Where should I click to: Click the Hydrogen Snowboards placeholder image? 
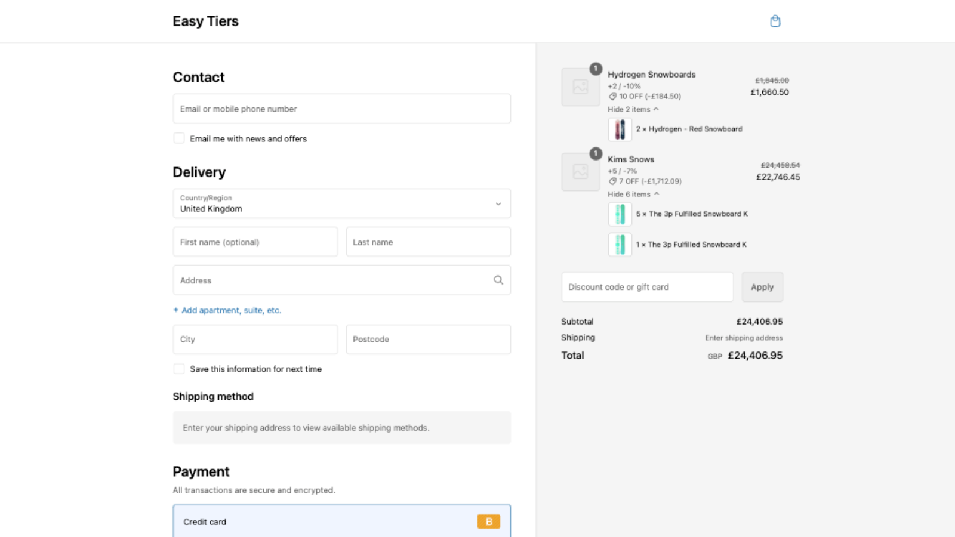point(580,87)
